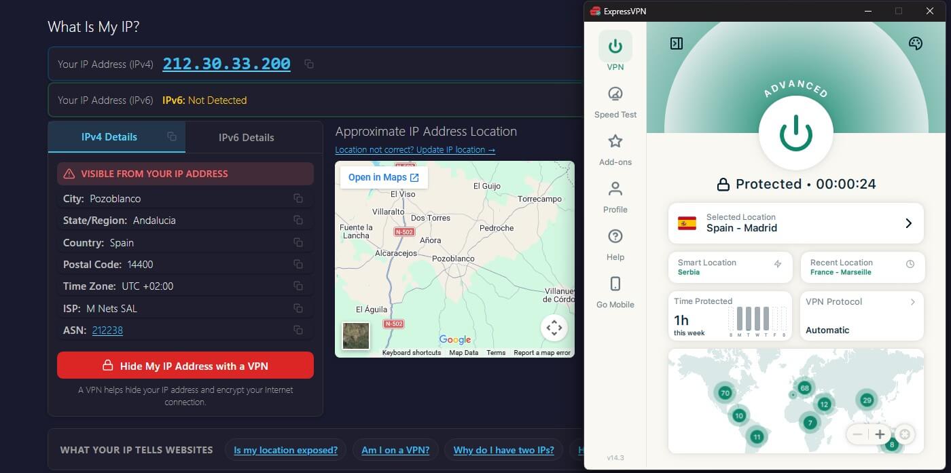Image resolution: width=951 pixels, height=473 pixels.
Task: Click the 10 server cluster on map
Action: [x=739, y=415]
